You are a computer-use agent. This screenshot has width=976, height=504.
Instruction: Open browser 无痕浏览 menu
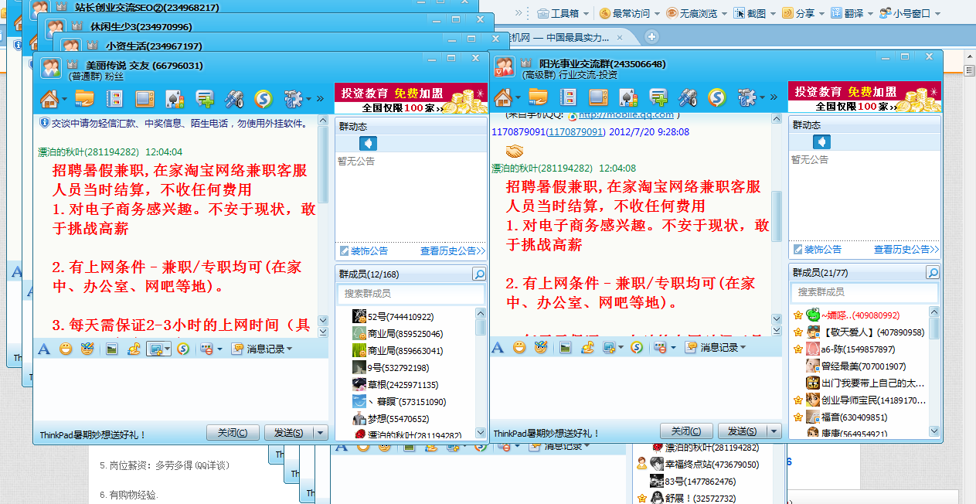click(x=695, y=13)
